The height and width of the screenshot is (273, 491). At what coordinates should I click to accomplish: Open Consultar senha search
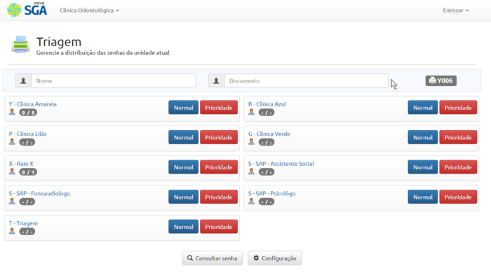click(x=213, y=258)
